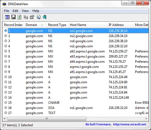Open the View menu
This screenshot has height=130, width=151.
[x=25, y=11]
